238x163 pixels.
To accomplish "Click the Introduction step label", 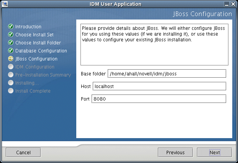I will click(28, 27).
